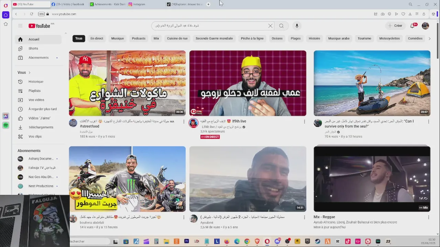Open Firefox from the Windows taskbar
440x247 pixels.
click(x=227, y=242)
